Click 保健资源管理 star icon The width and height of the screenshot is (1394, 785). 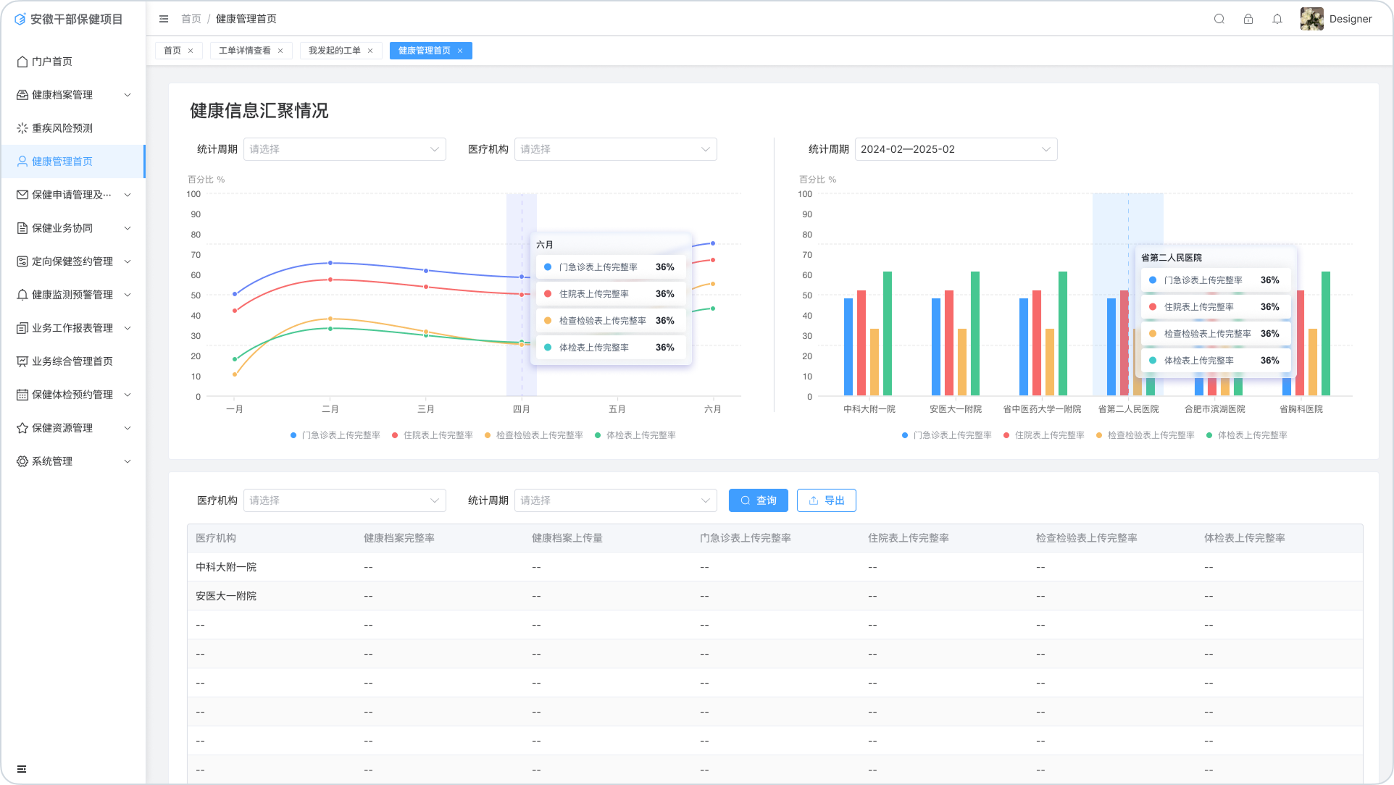22,428
